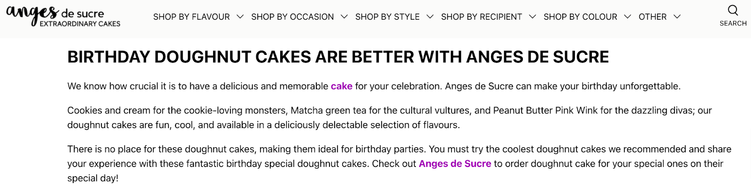Open the Shop By Occasion menu label

pos(292,17)
